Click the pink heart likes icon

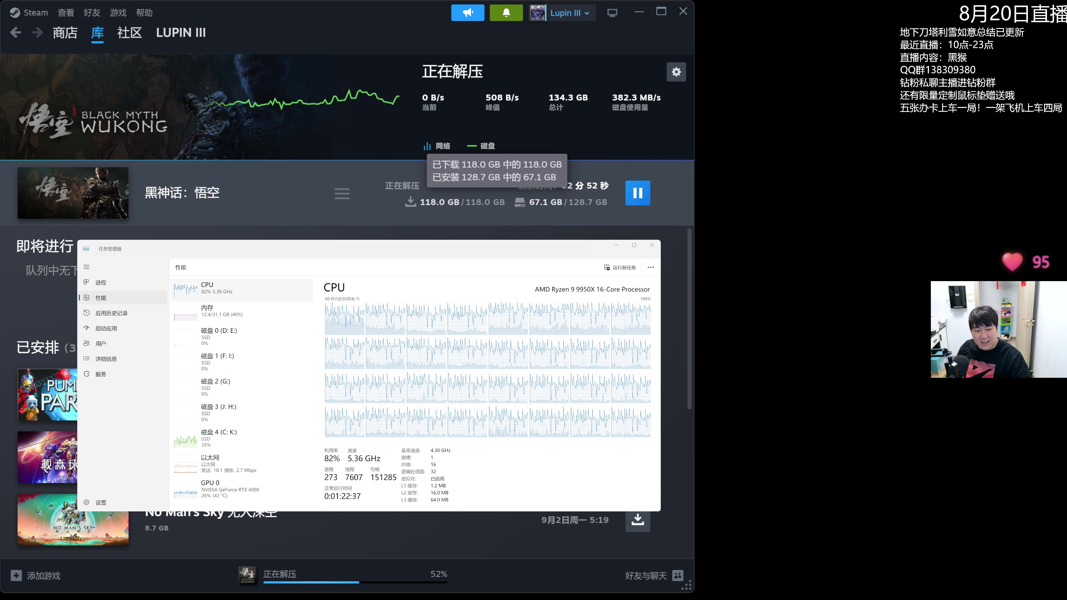pos(1012,262)
